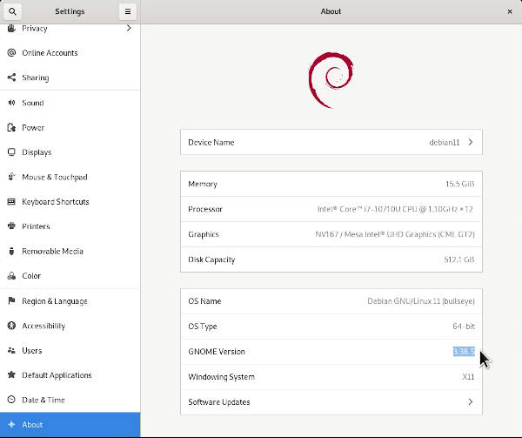
Task: Click the Debian GNU/Linux 11 (bullseye) value
Action: point(421,301)
